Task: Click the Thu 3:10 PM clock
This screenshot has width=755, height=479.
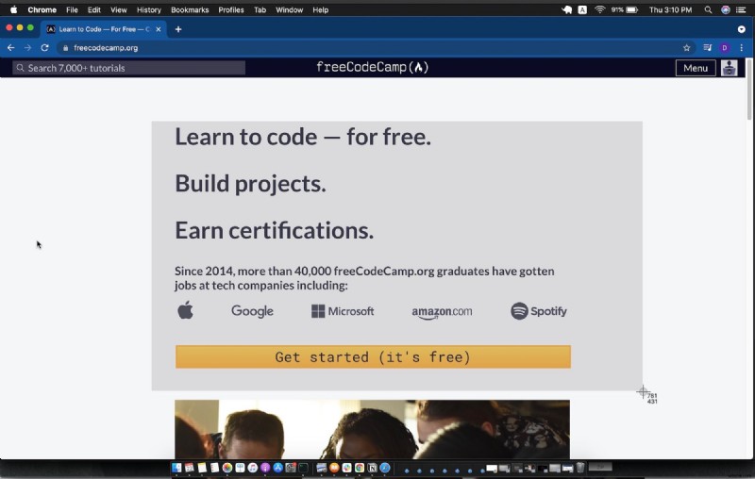Action: 670,9
